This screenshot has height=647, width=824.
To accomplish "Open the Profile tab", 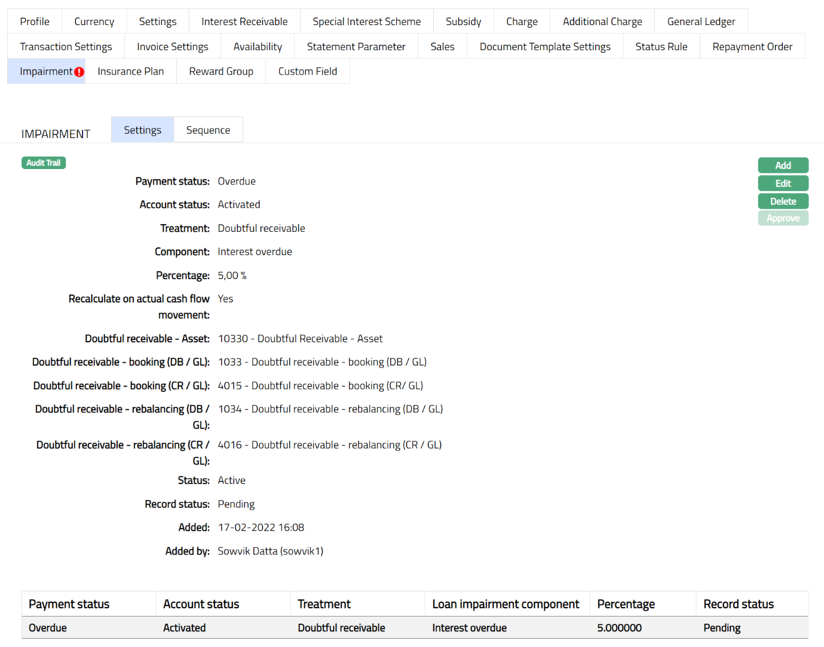I will click(x=35, y=22).
